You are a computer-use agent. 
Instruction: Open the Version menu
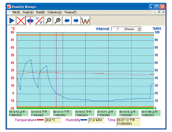pos(71,12)
